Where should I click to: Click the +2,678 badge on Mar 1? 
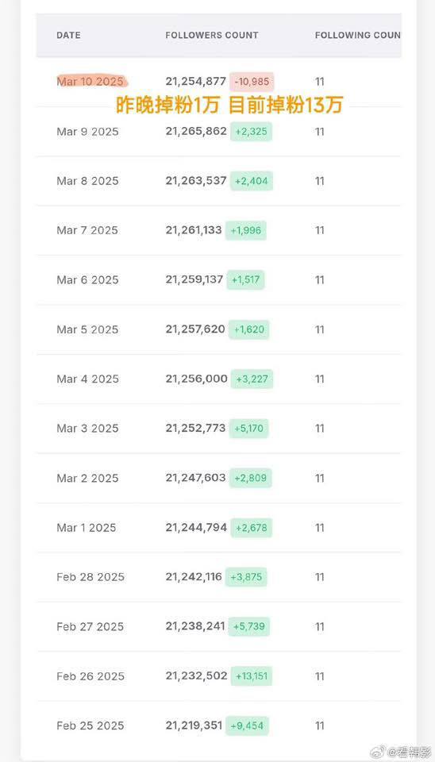tap(252, 528)
